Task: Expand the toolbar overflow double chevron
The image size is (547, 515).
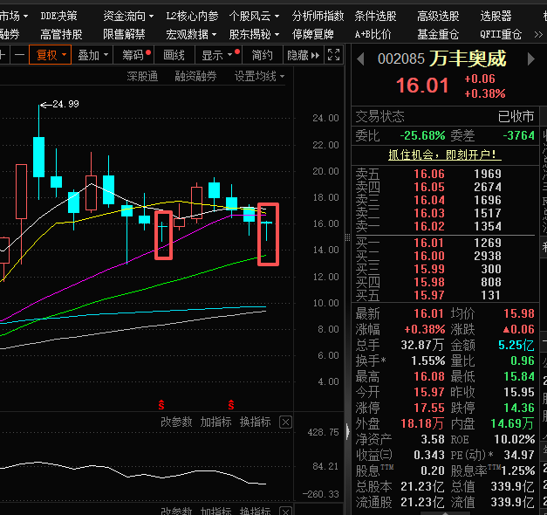Action: (x=538, y=35)
